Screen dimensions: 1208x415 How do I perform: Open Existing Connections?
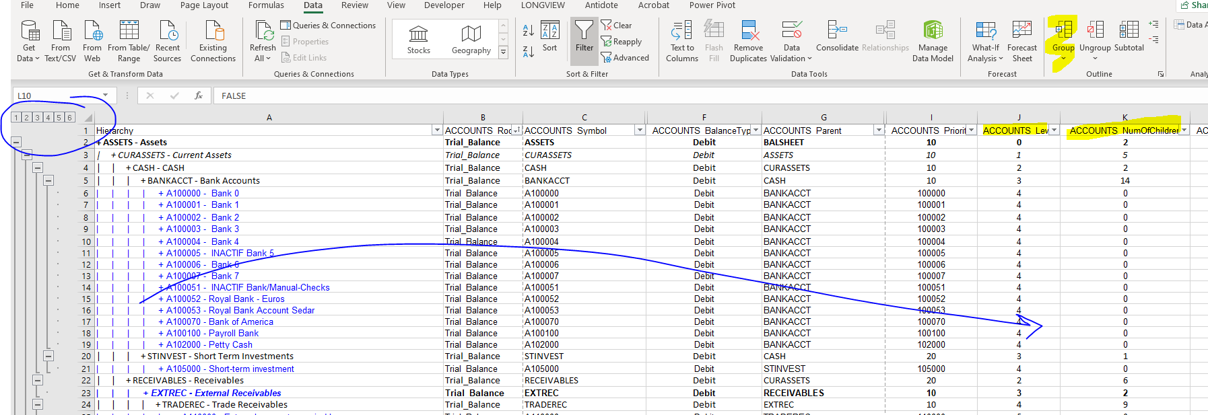[x=213, y=42]
